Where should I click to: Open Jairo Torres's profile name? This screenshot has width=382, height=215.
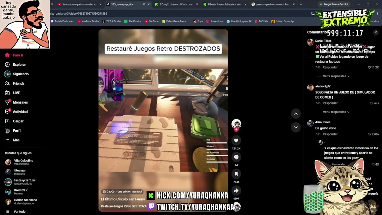coord(323,122)
